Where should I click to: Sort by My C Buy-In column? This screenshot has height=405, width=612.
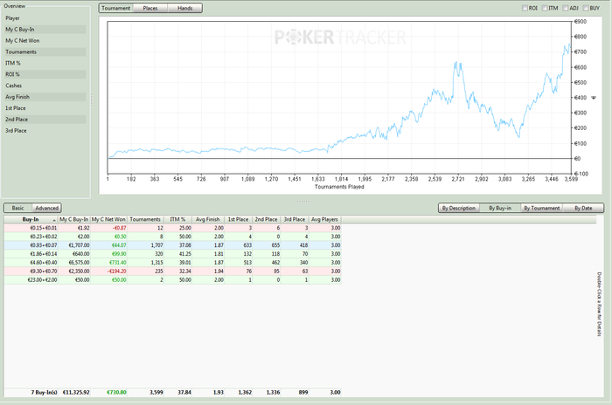[x=74, y=219]
